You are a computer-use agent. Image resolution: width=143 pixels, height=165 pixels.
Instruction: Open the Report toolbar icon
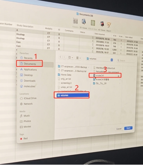(109, 25)
